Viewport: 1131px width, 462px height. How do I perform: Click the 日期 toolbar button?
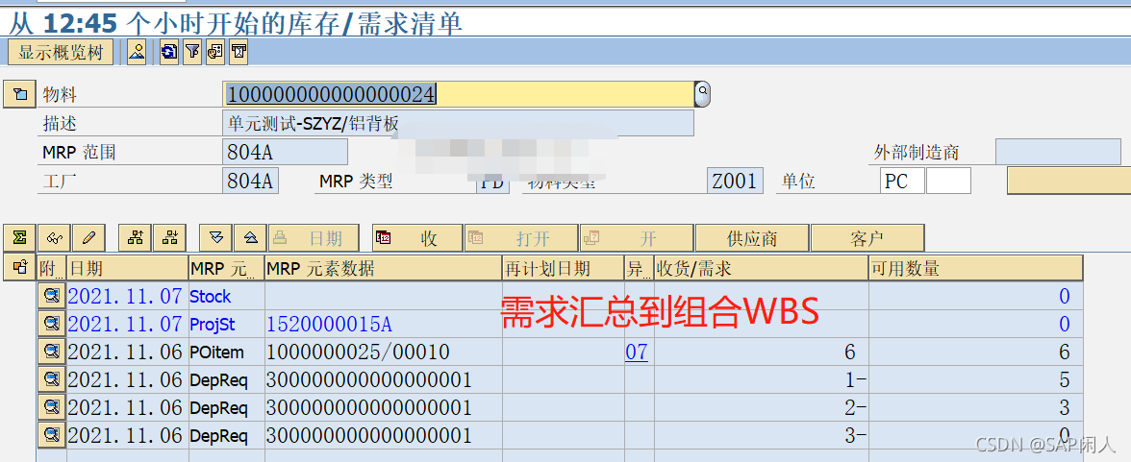315,238
